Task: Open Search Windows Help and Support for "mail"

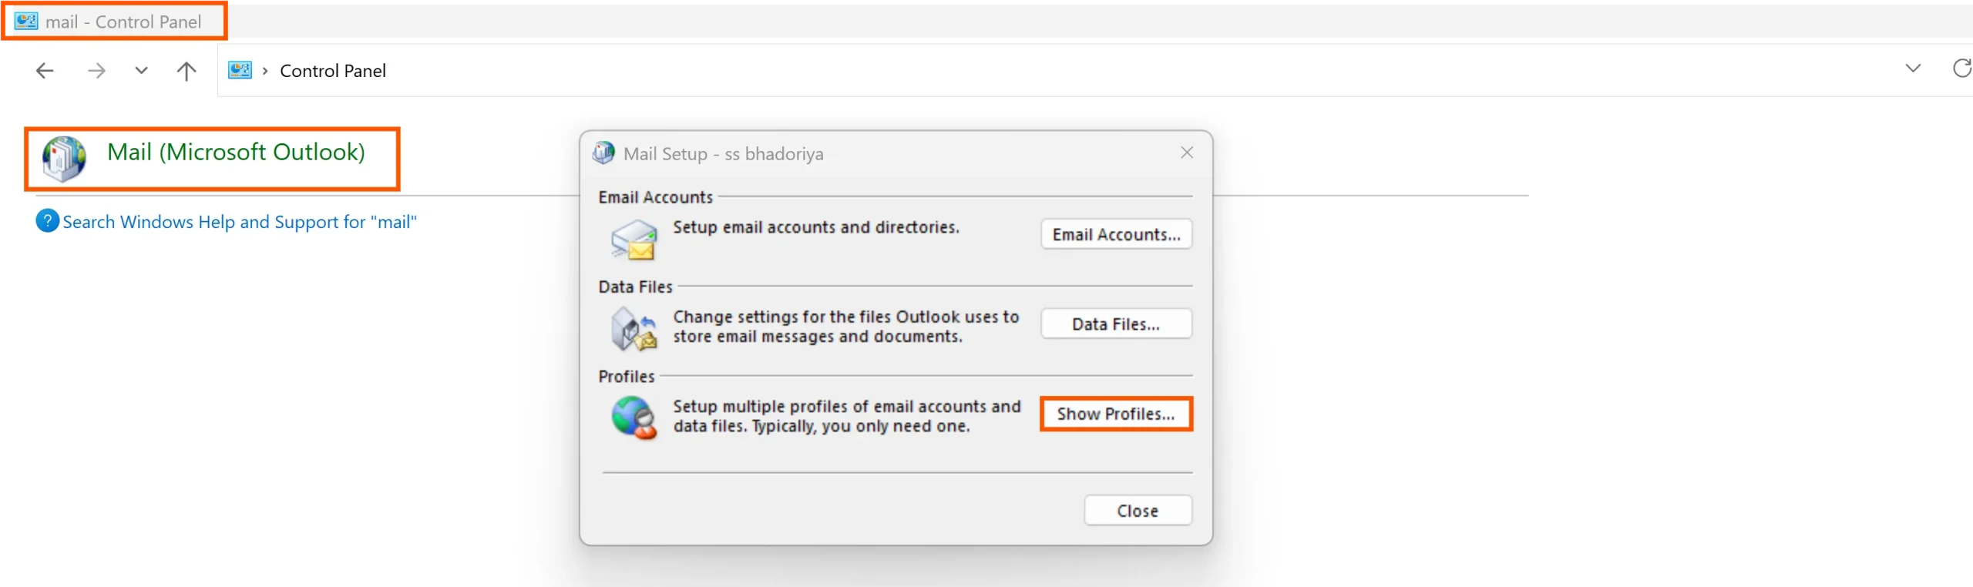Action: click(240, 222)
